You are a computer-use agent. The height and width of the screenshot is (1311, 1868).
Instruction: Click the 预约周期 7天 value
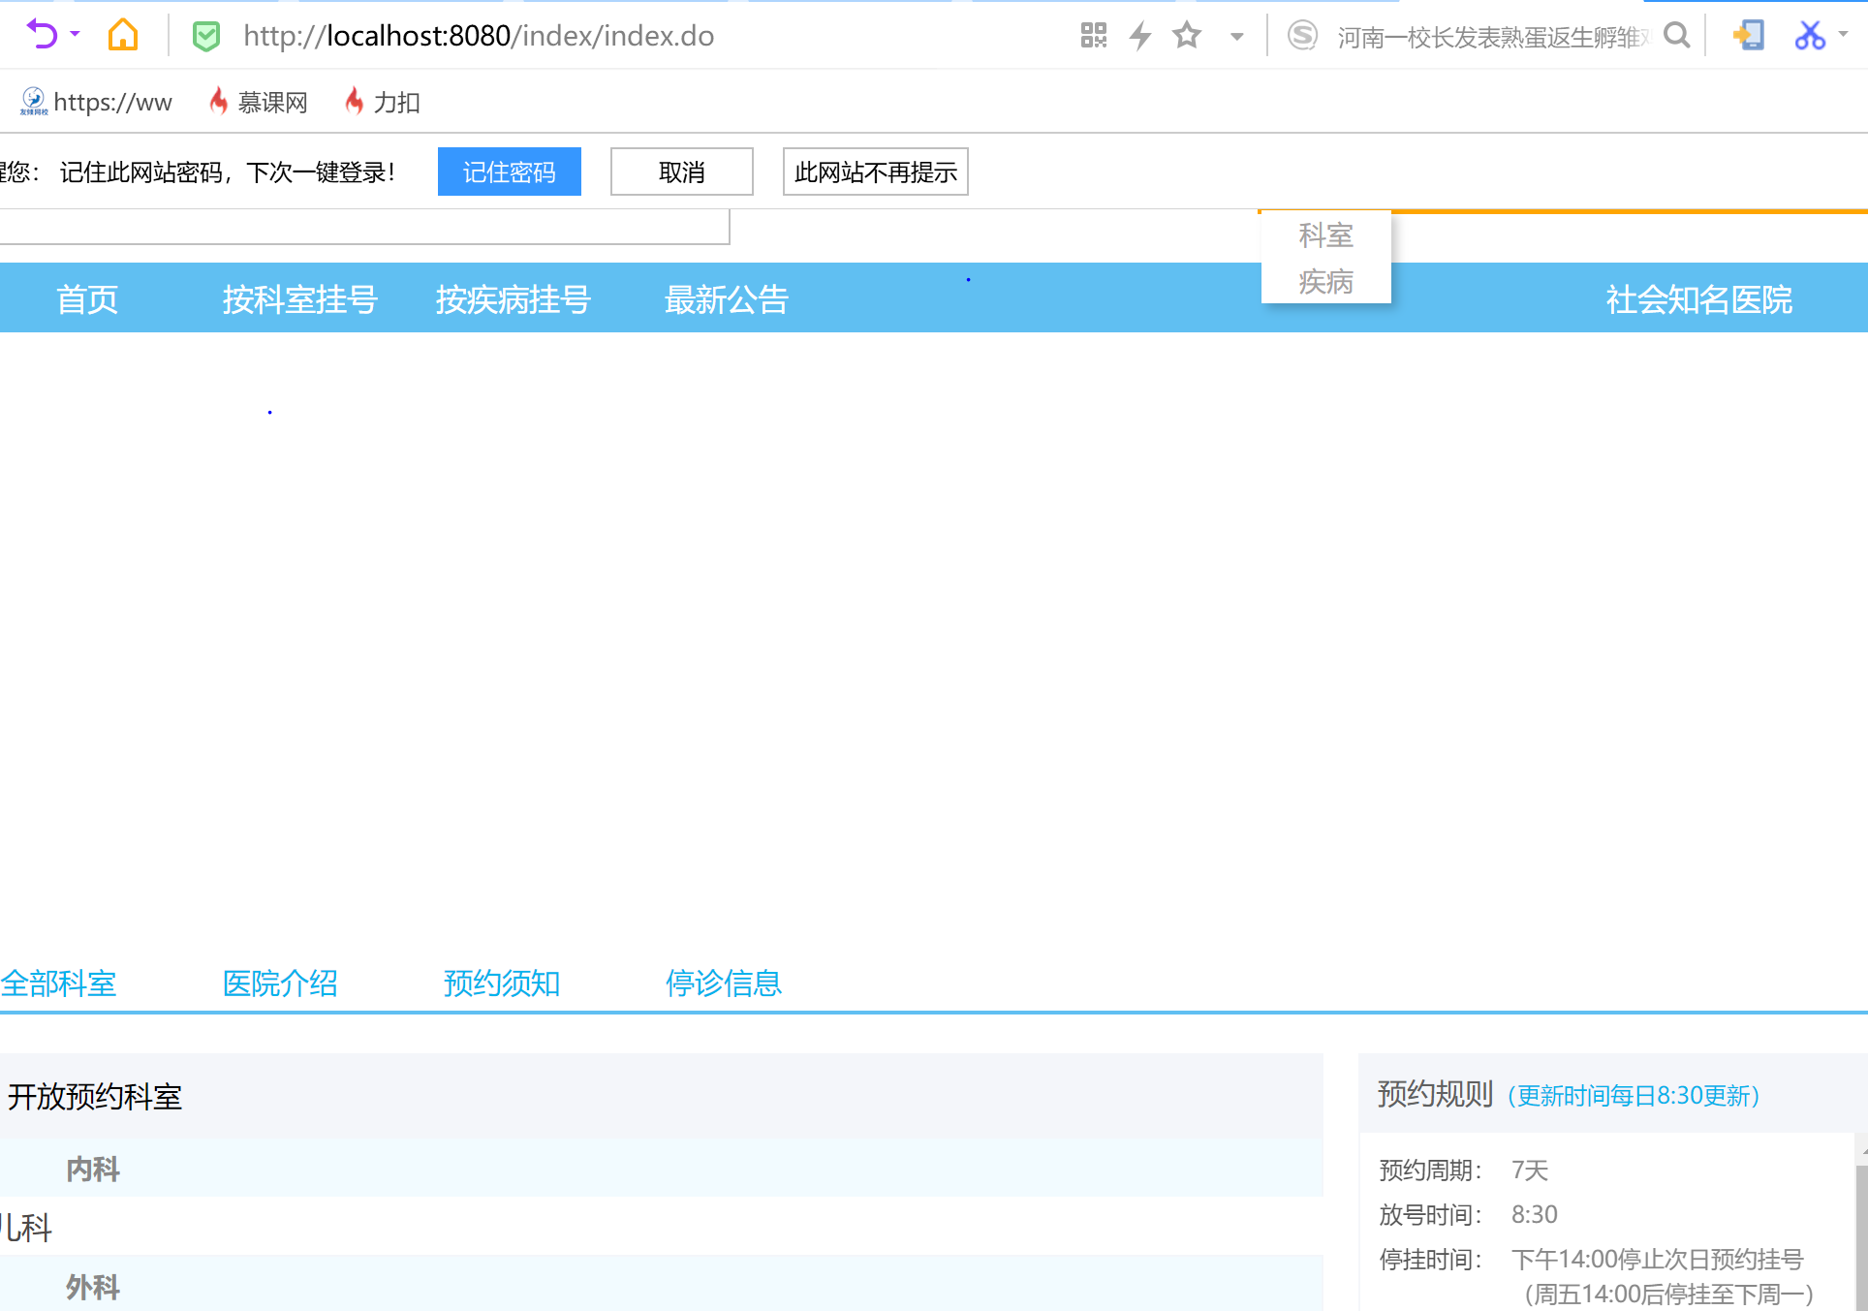(1530, 1171)
